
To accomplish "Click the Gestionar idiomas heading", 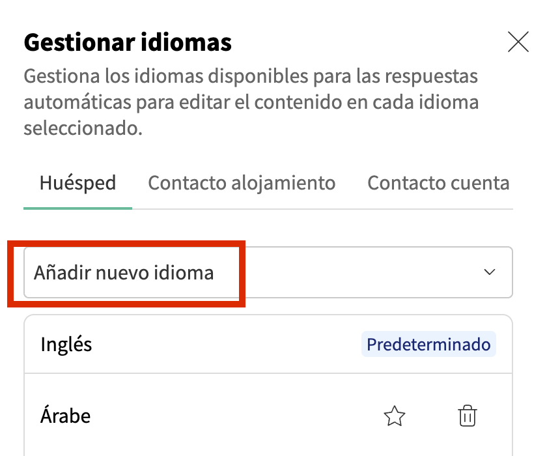I will click(x=128, y=42).
